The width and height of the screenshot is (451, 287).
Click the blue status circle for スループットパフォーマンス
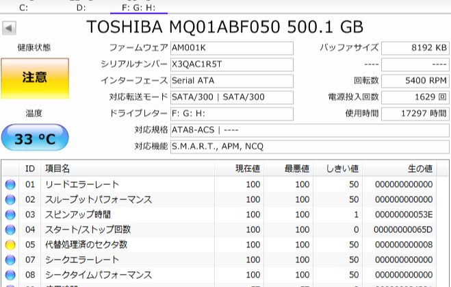(10, 199)
